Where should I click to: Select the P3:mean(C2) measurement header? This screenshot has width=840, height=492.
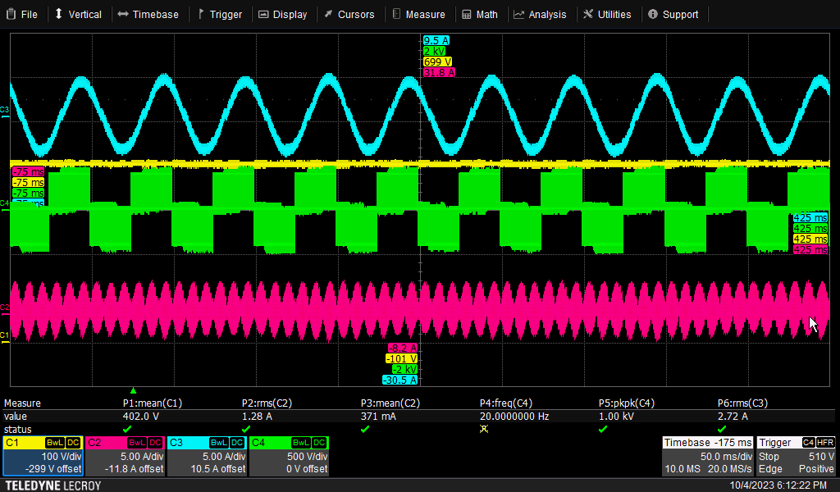[390, 403]
